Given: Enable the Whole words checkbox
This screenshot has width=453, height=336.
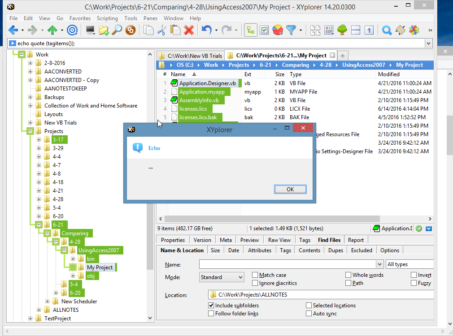Looking at the screenshot, I should [x=348, y=275].
